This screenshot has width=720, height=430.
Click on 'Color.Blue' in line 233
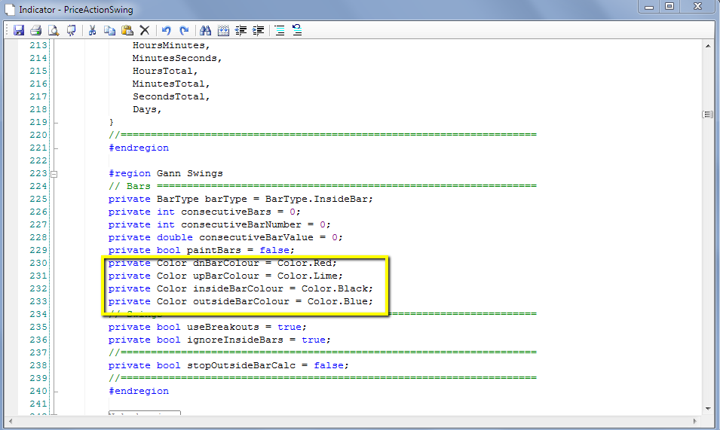pyautogui.click(x=339, y=302)
